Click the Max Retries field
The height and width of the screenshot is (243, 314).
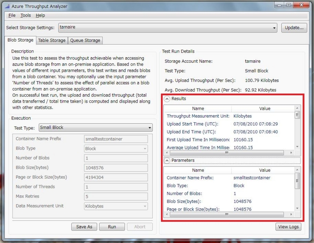116,196
